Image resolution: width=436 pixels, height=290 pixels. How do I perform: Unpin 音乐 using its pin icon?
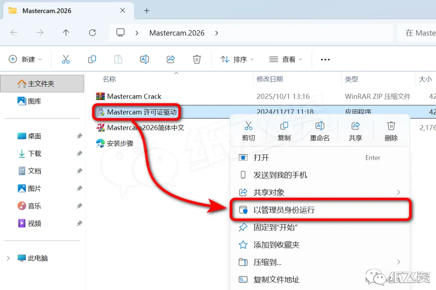click(79, 206)
